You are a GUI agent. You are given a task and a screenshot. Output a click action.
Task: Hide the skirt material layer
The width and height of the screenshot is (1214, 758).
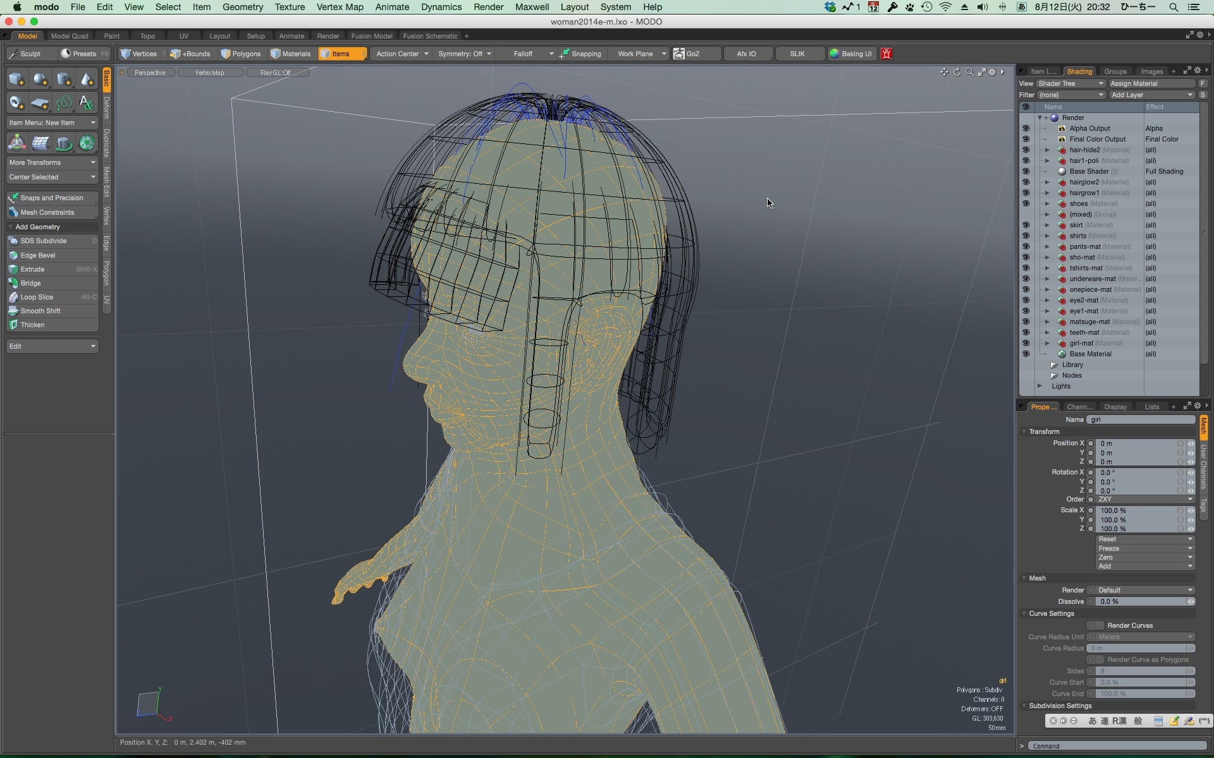pos(1026,225)
